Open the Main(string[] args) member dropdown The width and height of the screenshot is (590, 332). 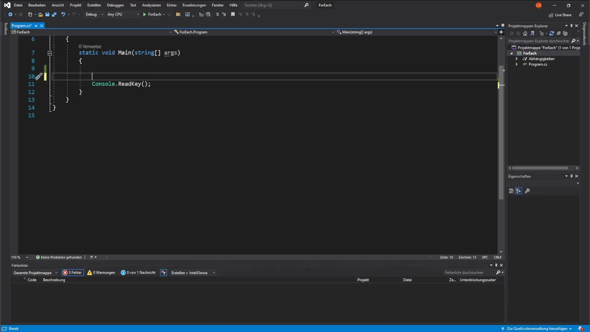[x=417, y=32]
